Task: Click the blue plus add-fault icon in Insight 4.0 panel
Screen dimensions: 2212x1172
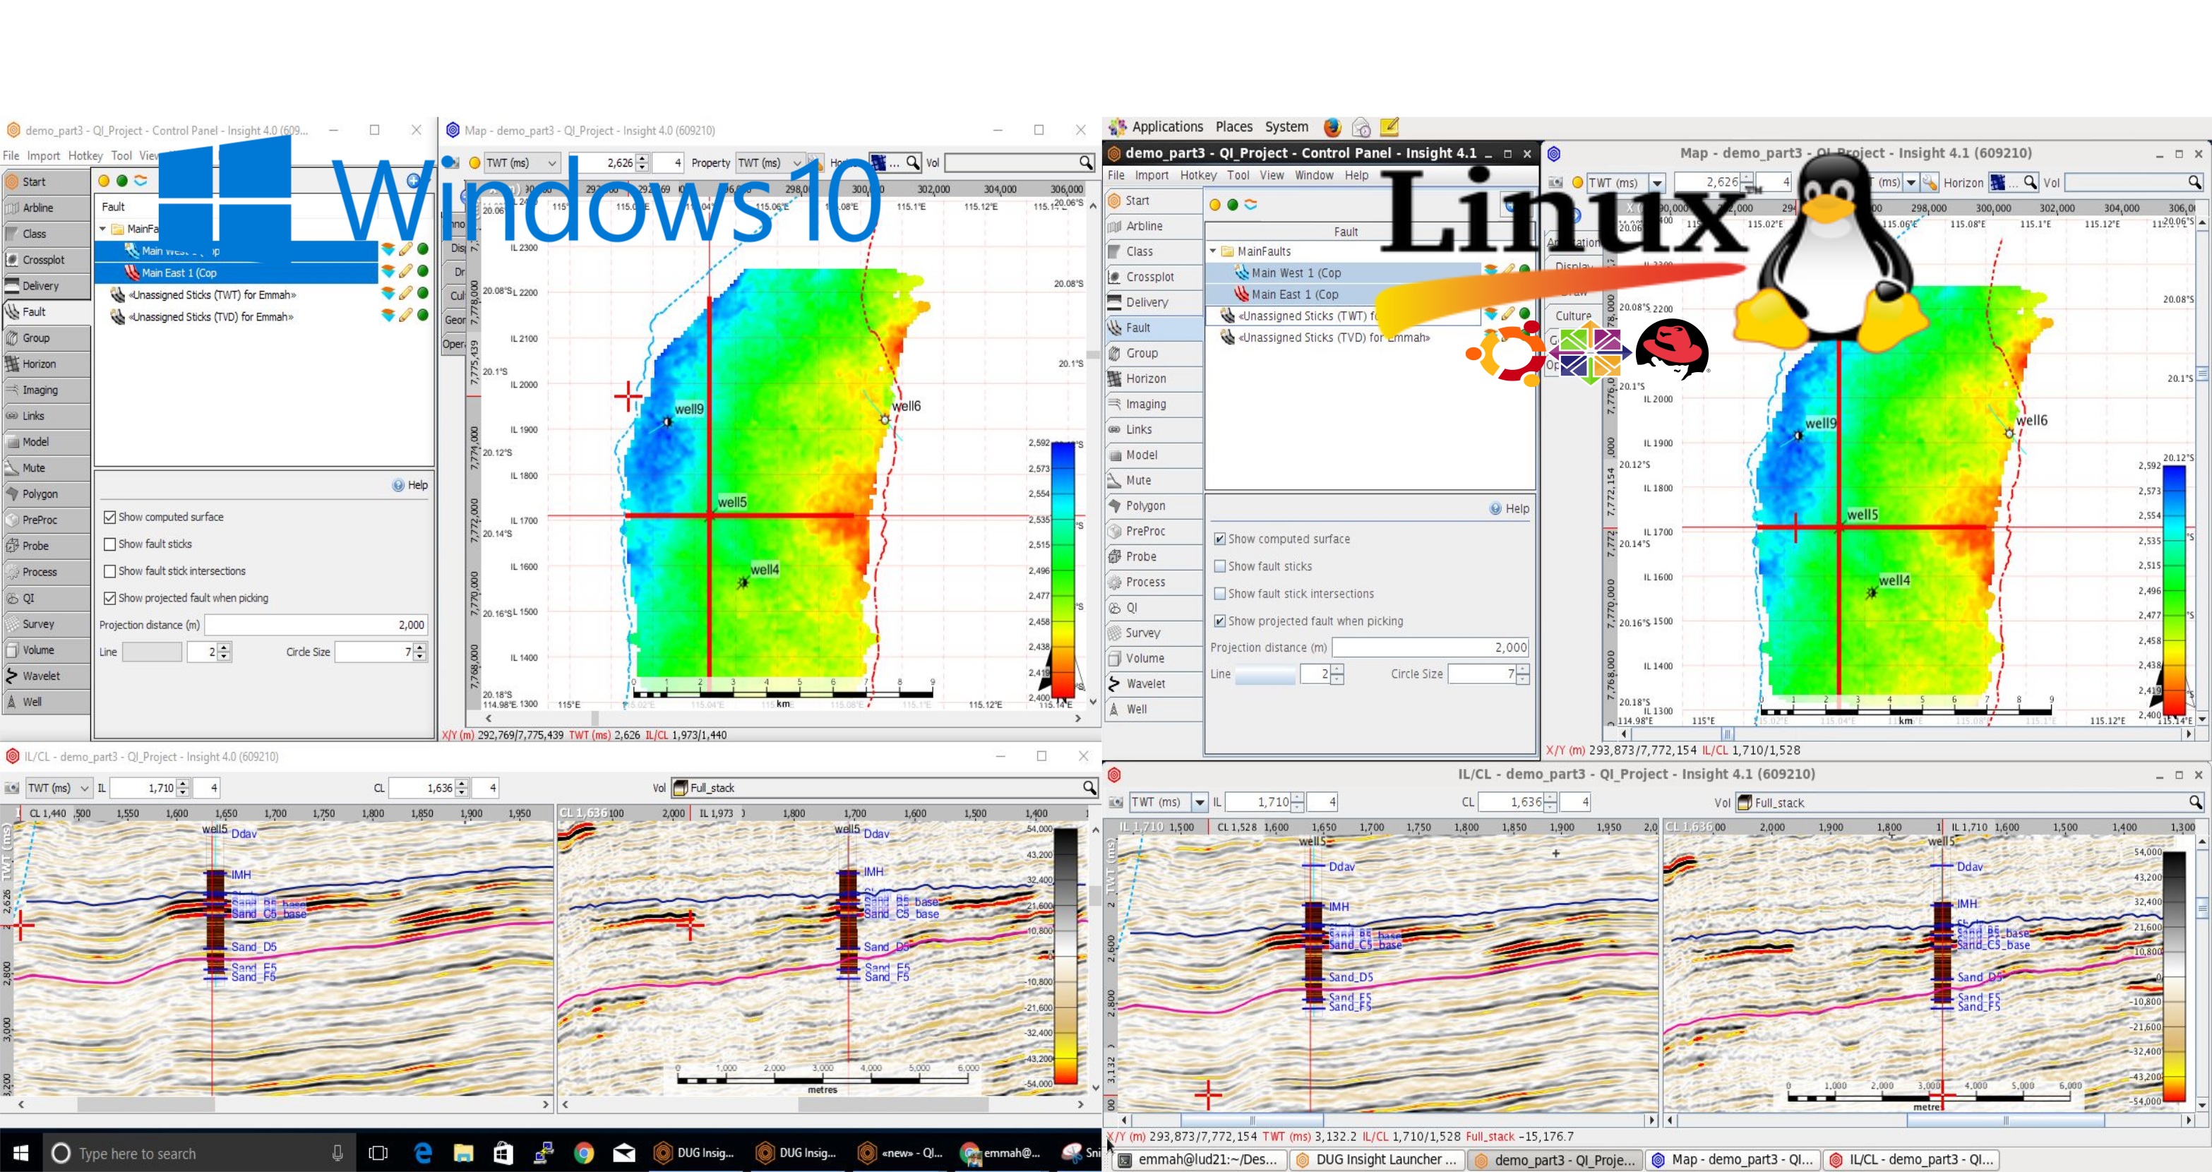Action: click(x=414, y=181)
